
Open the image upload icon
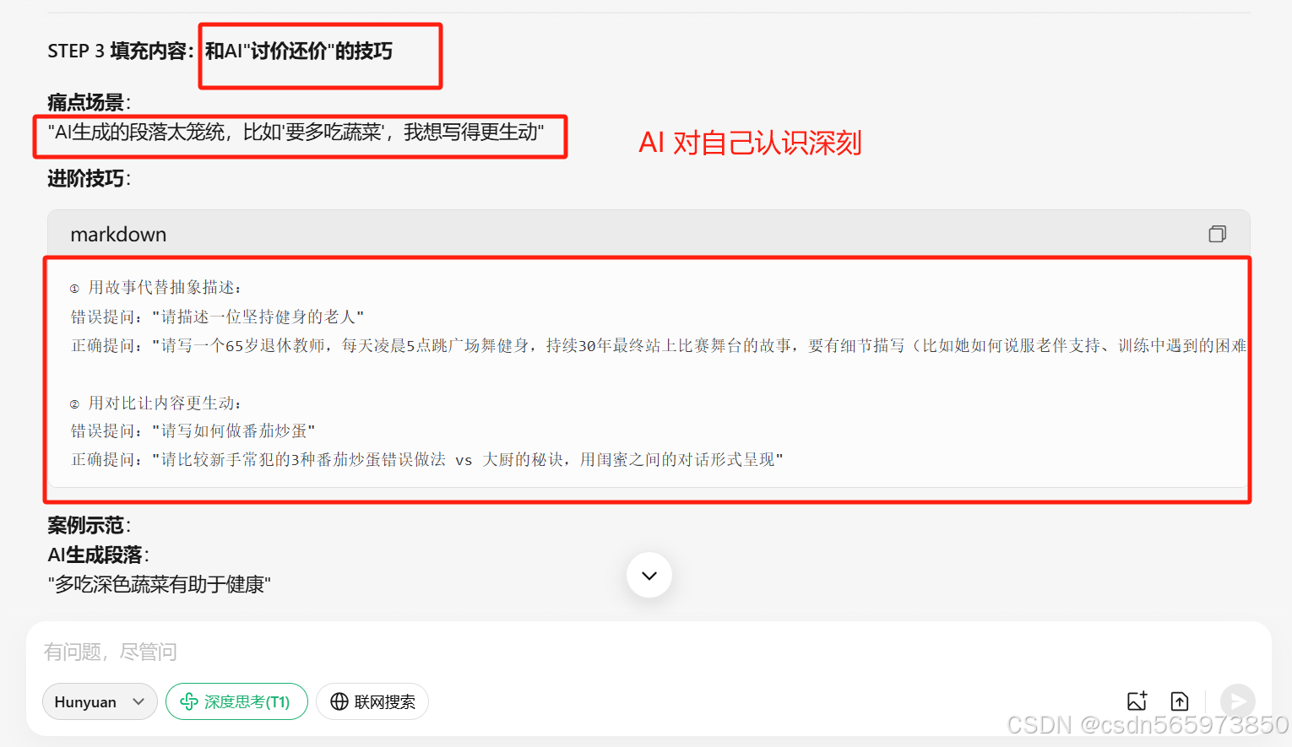coord(1137,701)
